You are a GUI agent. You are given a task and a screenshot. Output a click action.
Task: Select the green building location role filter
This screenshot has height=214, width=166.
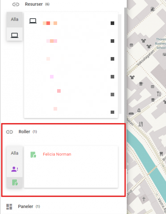(15, 183)
